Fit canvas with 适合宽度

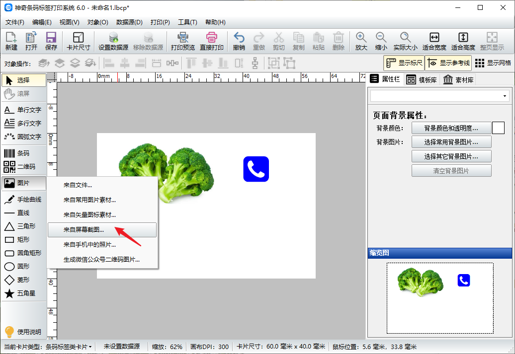tap(434, 41)
